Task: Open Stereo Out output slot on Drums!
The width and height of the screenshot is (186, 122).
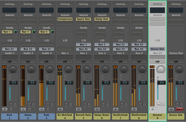Action: [x=157, y=49]
